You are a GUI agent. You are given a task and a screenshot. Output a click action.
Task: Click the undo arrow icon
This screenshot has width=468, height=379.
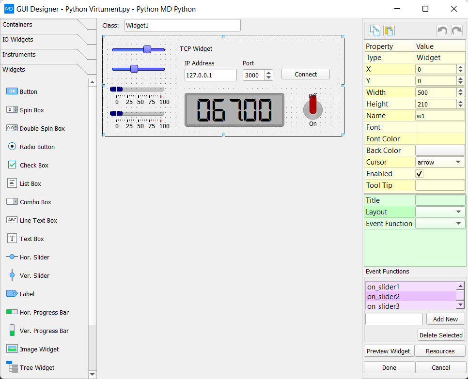tap(442, 30)
